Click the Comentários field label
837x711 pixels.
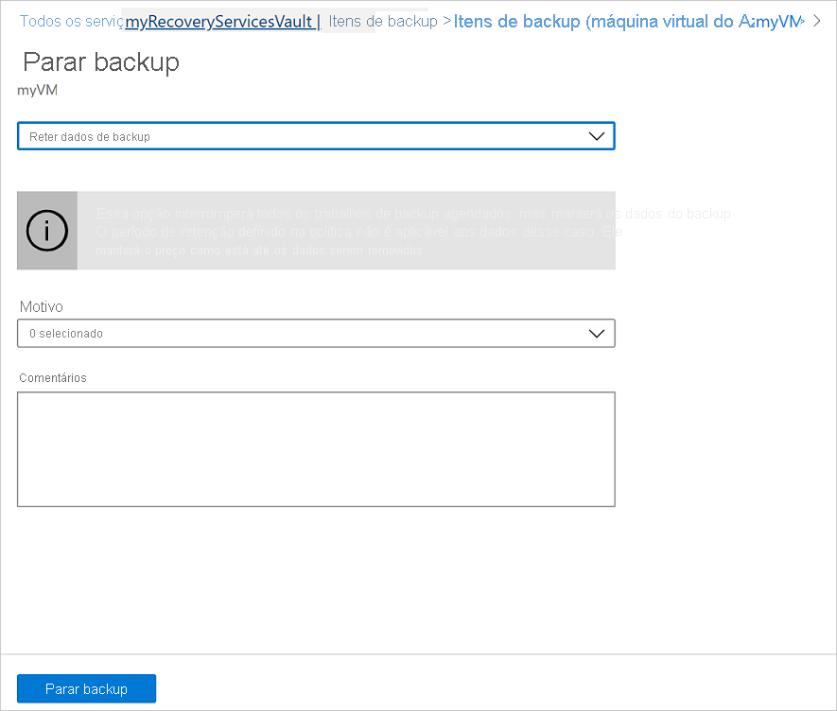52,377
